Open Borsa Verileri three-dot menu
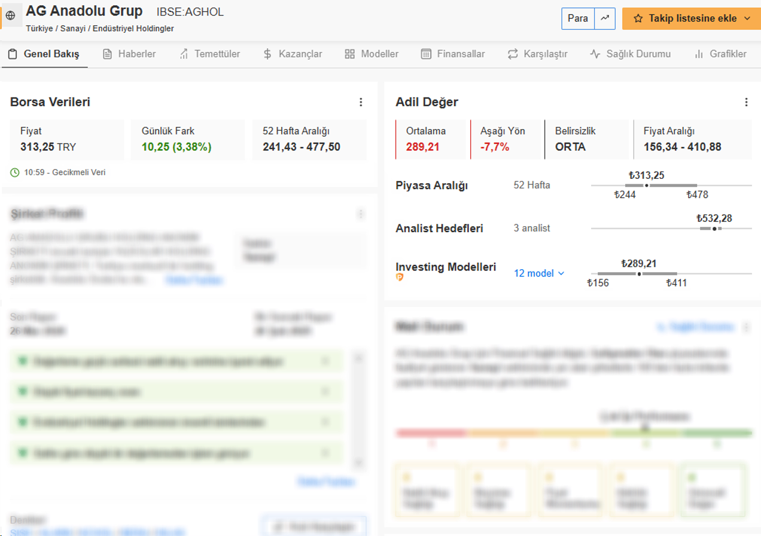The image size is (761, 536). [x=361, y=102]
